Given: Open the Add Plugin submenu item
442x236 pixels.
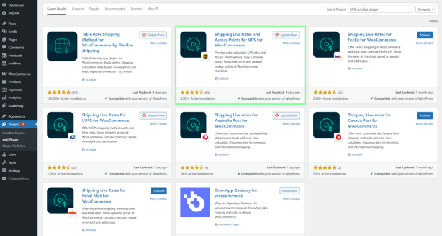Looking at the screenshot, I should (x=11, y=139).
